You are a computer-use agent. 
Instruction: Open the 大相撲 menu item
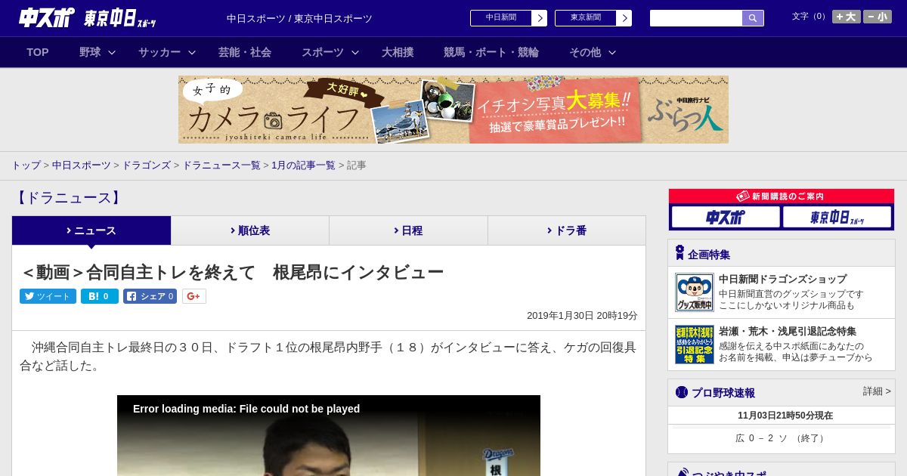398,52
